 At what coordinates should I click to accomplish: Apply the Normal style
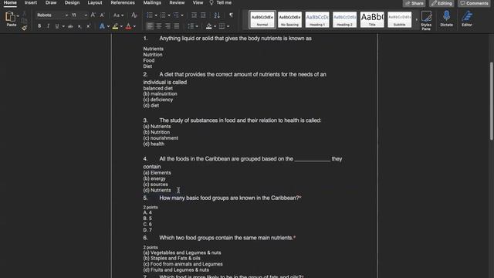point(262,19)
